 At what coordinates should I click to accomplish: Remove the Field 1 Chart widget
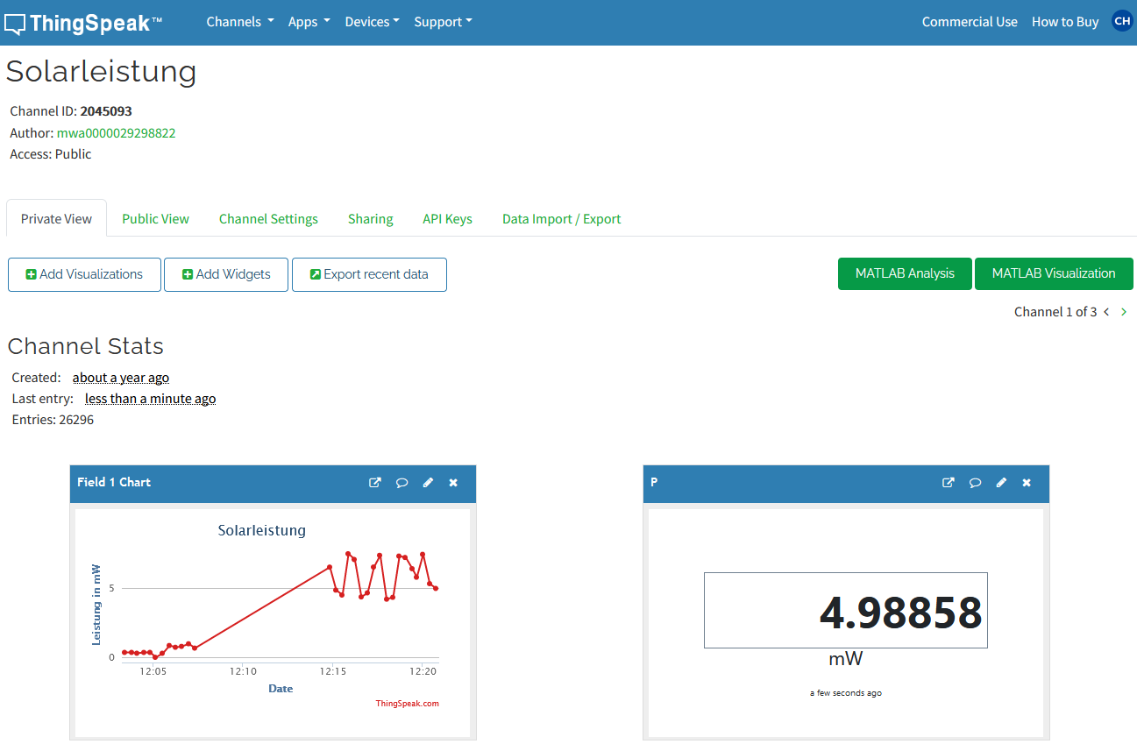pyautogui.click(x=453, y=483)
